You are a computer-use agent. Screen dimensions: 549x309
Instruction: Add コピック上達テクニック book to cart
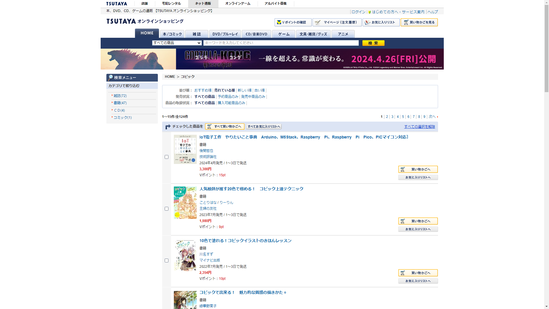click(418, 221)
